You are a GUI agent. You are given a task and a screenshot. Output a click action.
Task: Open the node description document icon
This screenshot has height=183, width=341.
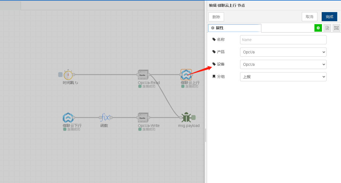coord(327,28)
